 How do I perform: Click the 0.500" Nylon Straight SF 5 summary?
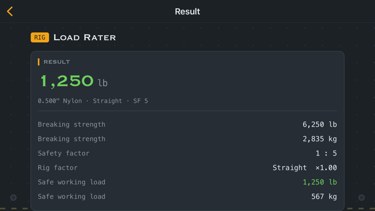pos(93,101)
